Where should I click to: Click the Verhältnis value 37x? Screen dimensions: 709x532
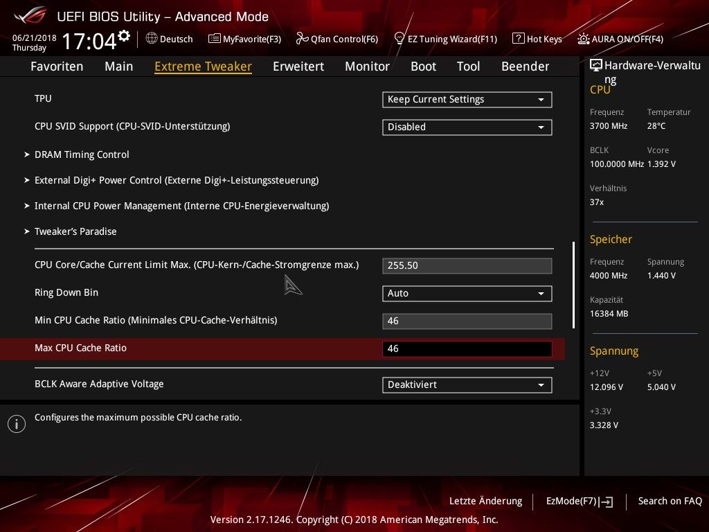596,202
